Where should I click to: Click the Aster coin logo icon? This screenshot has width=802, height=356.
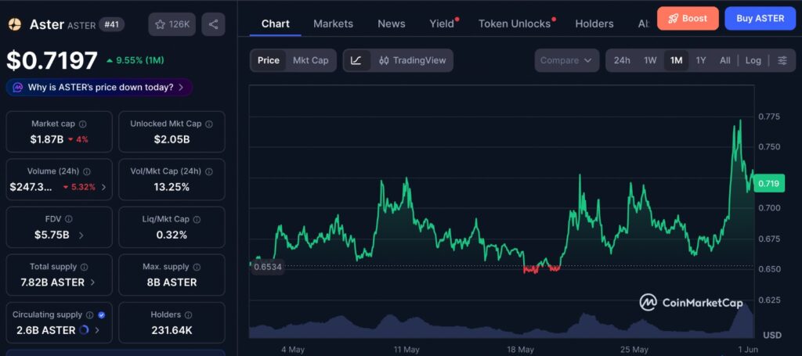coord(15,24)
